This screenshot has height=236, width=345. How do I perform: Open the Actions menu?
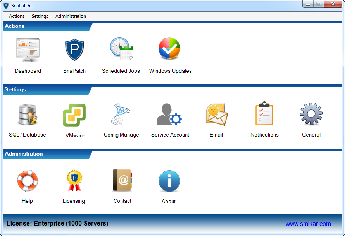(x=17, y=16)
